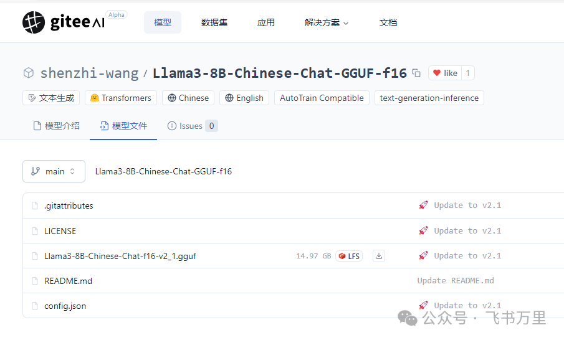Viewport: 564px width, 340px height.
Task: Click the rocket icon beside LICENSE commit
Action: pos(423,230)
